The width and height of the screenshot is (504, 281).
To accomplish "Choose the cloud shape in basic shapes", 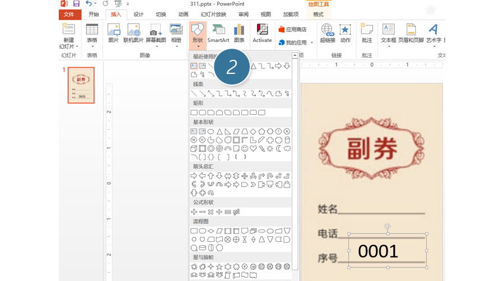I will 287,148.
